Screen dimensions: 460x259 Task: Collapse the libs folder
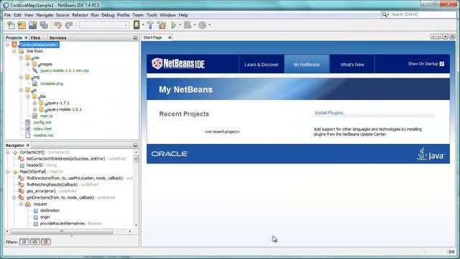tap(28, 96)
